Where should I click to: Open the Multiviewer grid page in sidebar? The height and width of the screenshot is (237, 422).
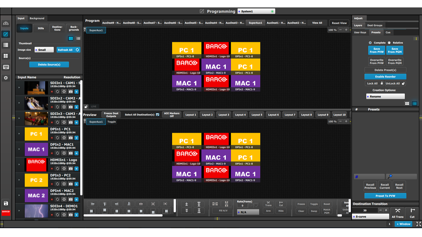click(x=6, y=56)
